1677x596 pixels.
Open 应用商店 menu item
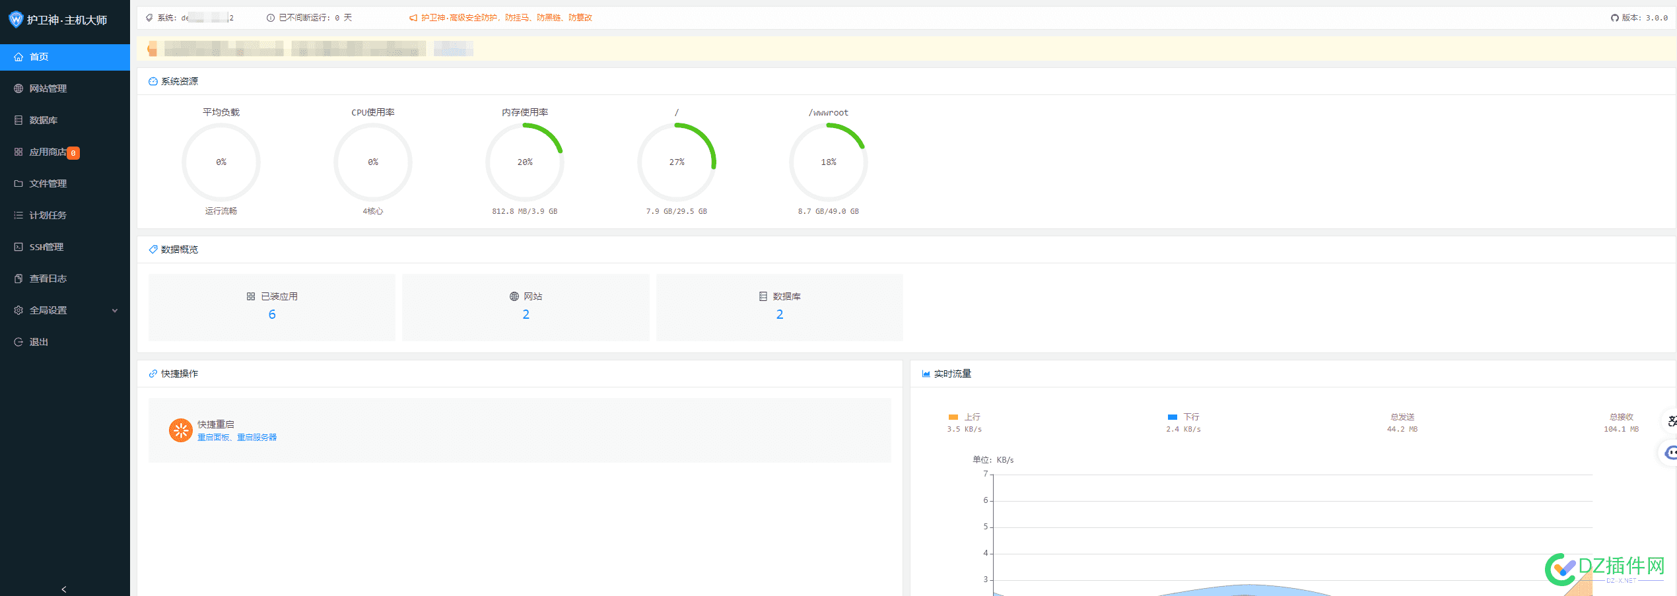[65, 152]
